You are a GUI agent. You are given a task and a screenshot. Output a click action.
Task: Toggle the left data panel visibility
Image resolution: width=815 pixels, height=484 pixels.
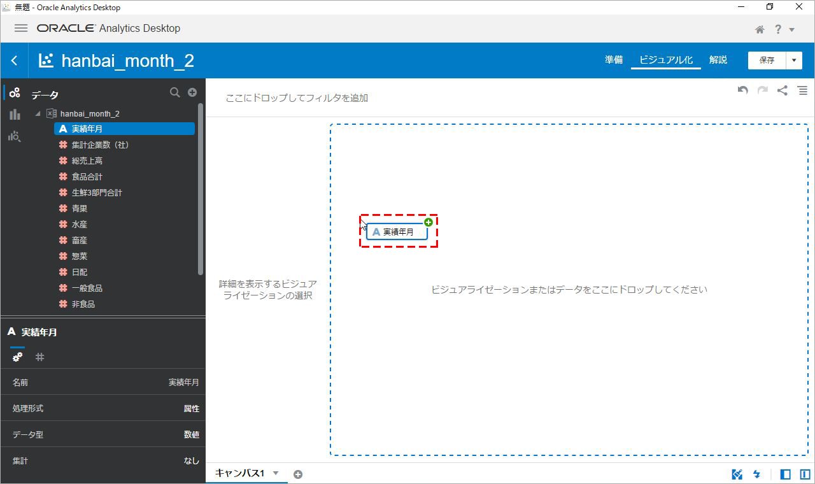click(x=786, y=474)
